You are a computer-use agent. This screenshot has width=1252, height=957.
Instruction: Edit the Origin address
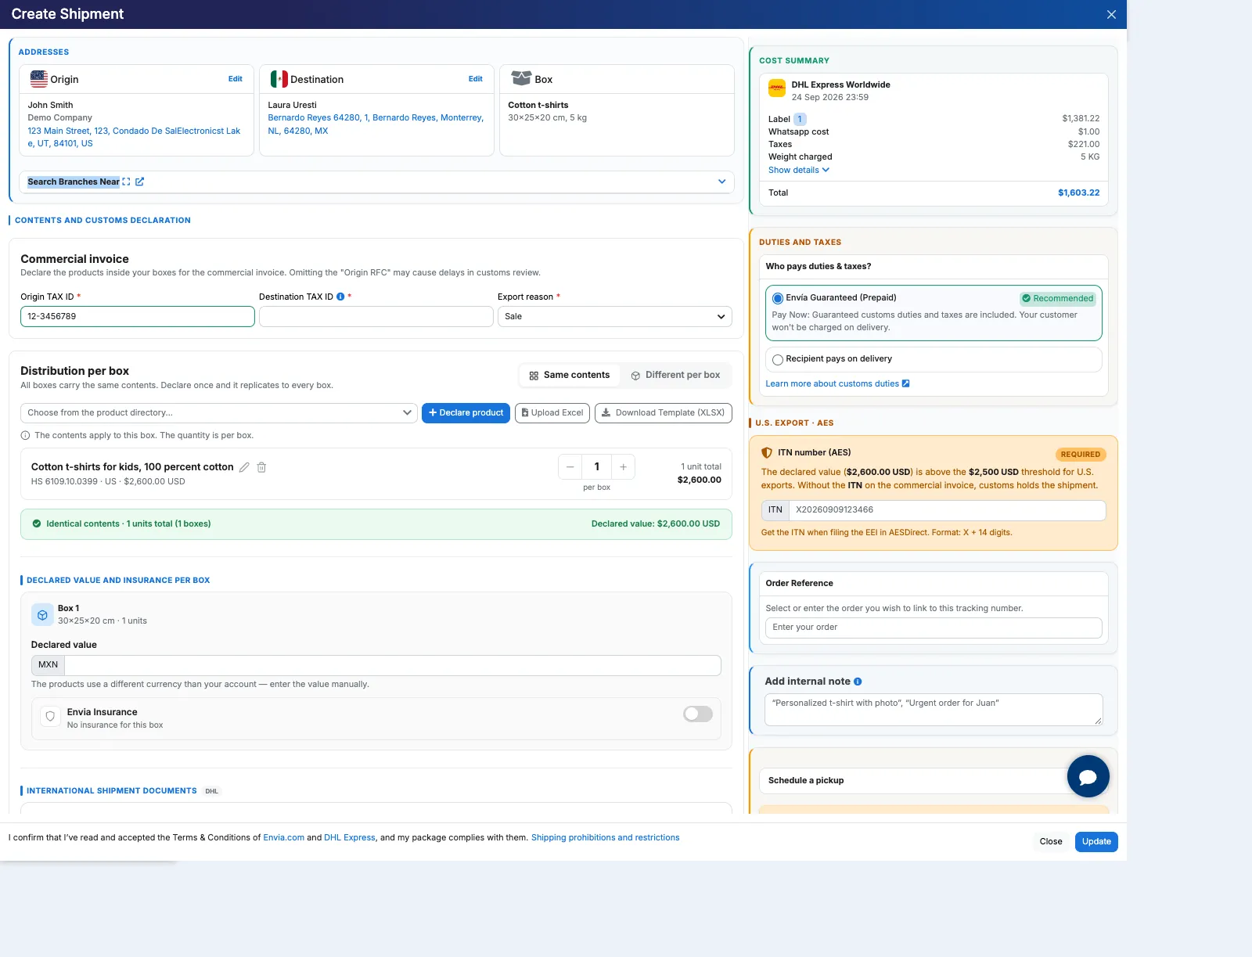coord(236,79)
